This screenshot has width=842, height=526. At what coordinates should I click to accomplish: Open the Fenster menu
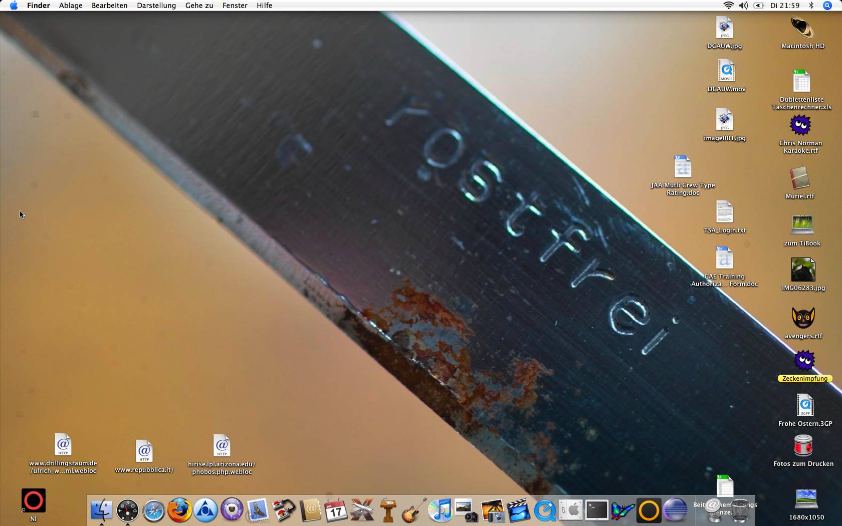pyautogui.click(x=235, y=6)
